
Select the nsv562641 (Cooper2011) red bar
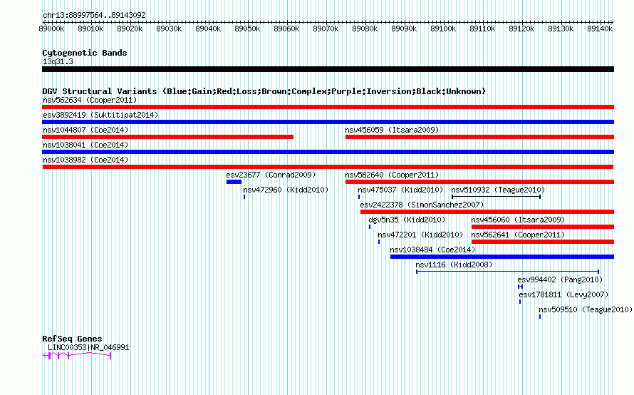(x=543, y=242)
